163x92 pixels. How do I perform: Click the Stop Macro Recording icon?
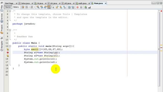pyautogui.click(x=81, y=7)
